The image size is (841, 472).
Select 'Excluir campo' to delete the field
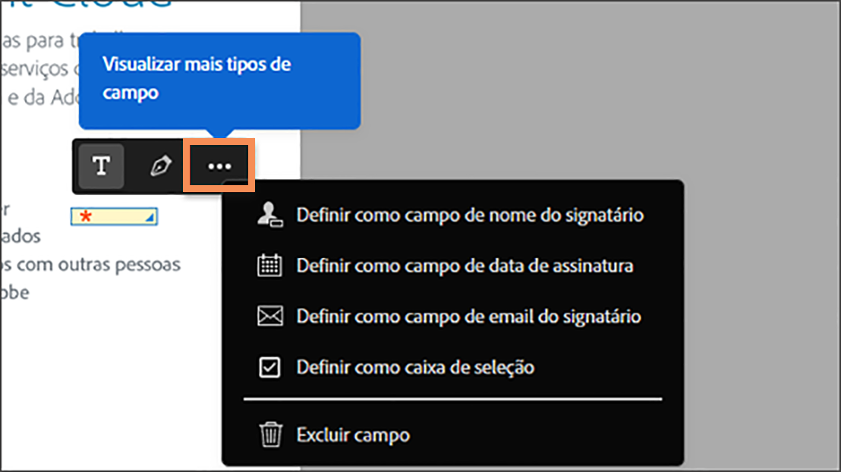pyautogui.click(x=351, y=435)
